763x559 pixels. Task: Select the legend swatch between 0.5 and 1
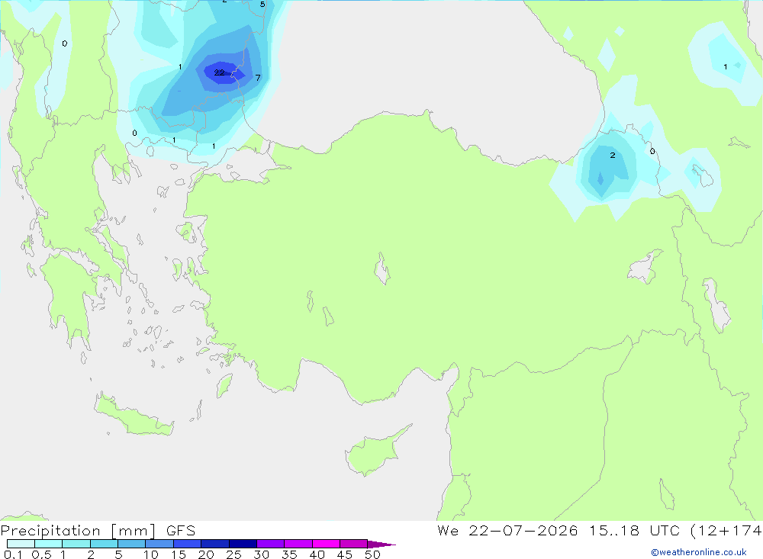click(49, 544)
